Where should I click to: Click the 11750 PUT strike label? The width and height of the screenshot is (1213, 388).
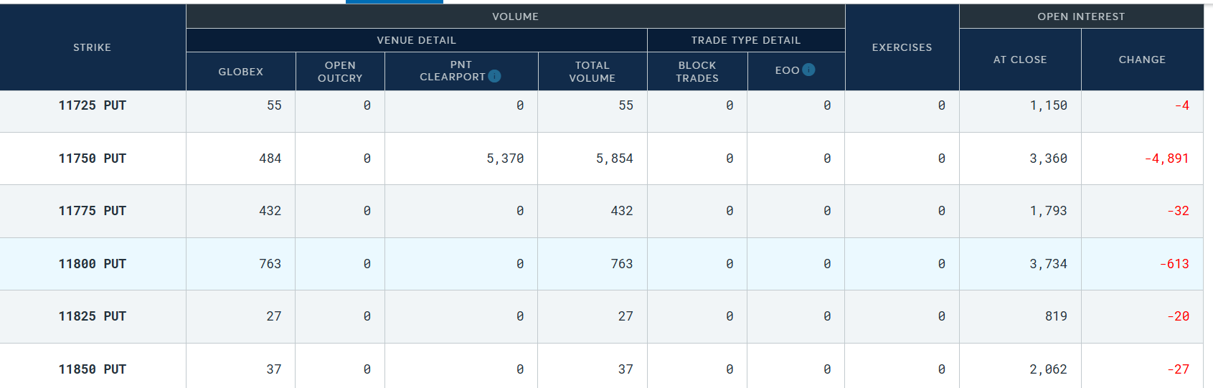click(92, 158)
